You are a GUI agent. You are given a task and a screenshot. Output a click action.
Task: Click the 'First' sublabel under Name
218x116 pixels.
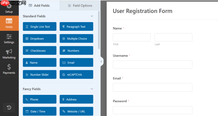point(116,44)
